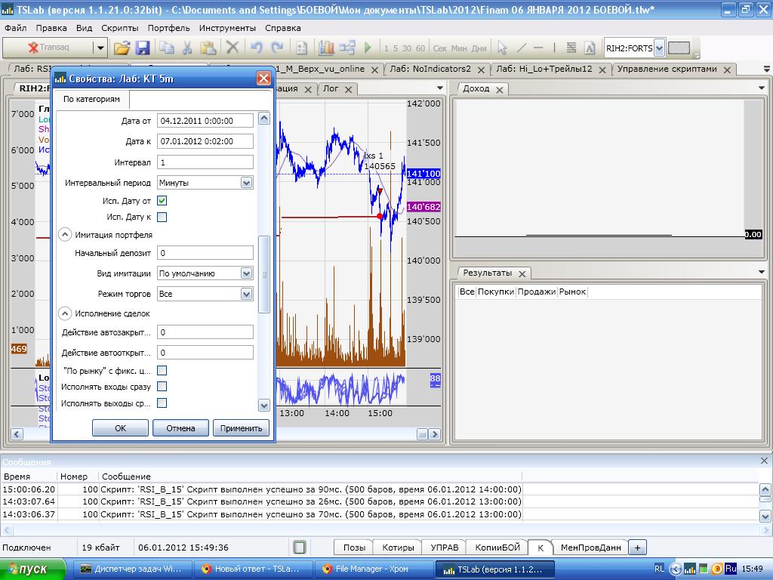Collapse the 'Имитация портфеля' section
Viewport: 773px width, 580px height.
(x=65, y=235)
